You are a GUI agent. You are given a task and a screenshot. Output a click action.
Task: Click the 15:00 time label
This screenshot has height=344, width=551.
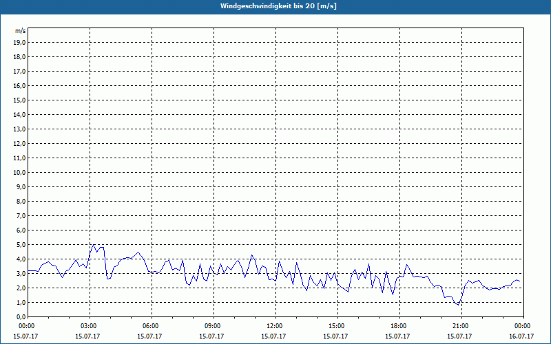click(x=337, y=326)
